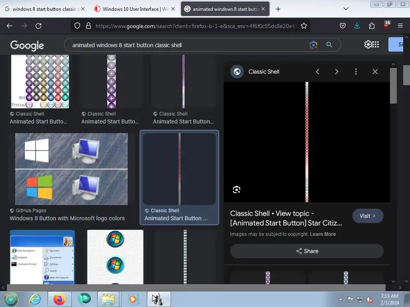Close the image preview panel
This screenshot has width=410, height=307.
click(375, 72)
